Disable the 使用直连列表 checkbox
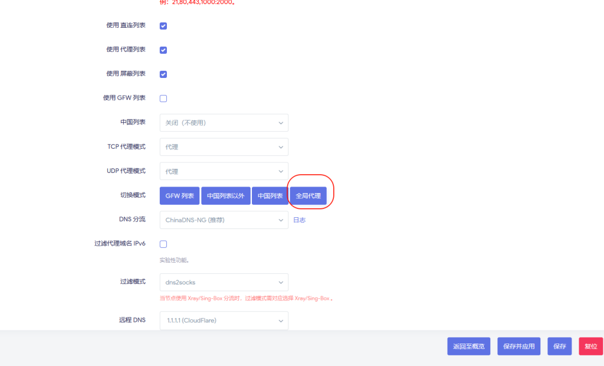 click(163, 25)
